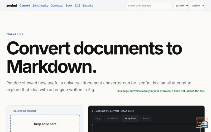
Task: Go to the Convert page
Action: tap(25, 6)
